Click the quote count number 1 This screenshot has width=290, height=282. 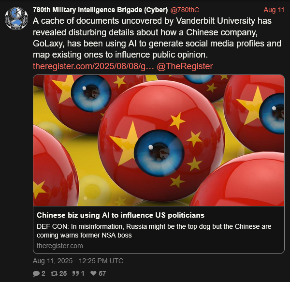click(x=83, y=273)
